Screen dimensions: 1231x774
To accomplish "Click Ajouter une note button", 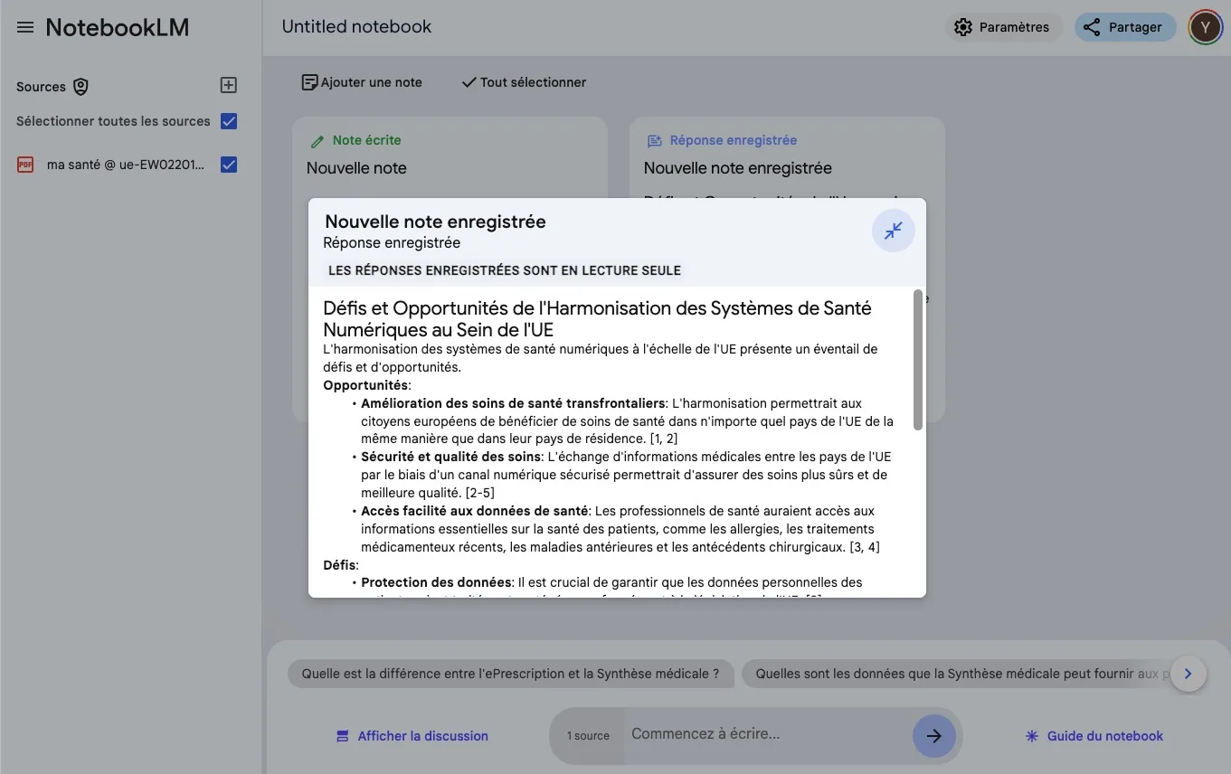I will click(x=362, y=82).
